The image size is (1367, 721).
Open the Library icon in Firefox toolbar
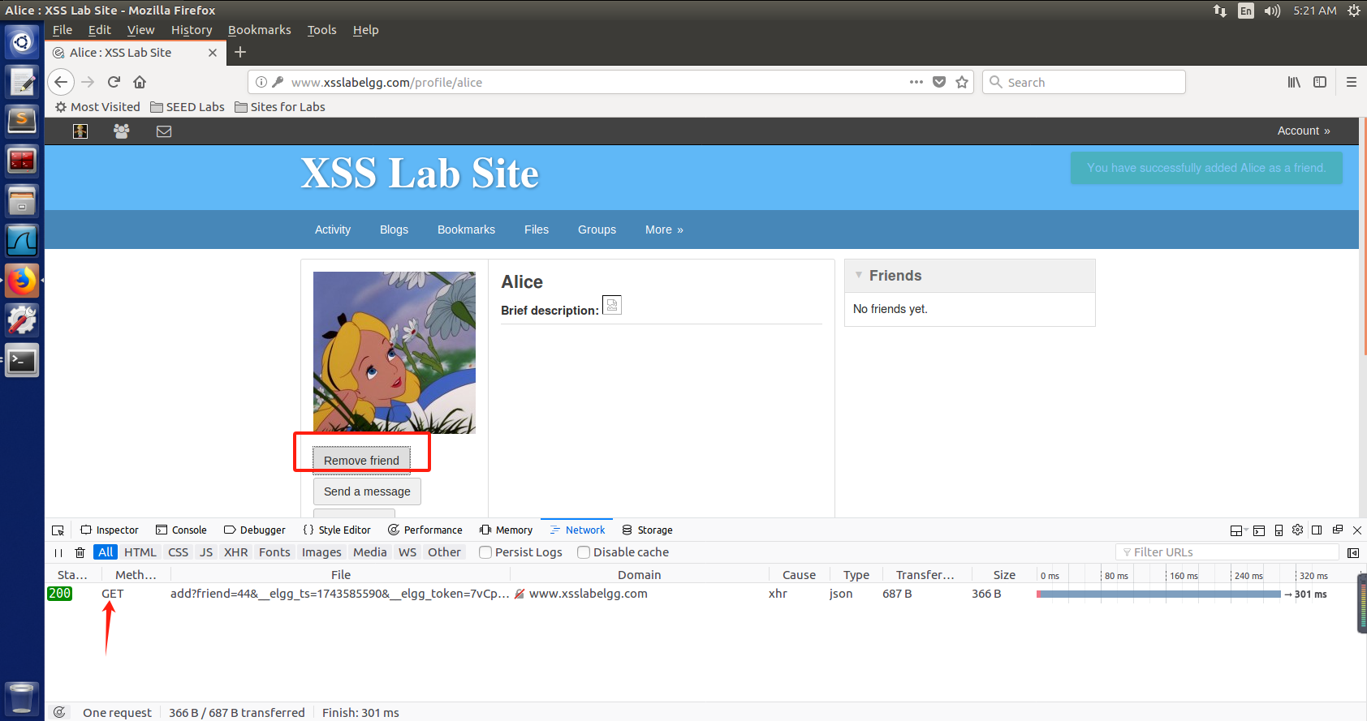[1294, 82]
